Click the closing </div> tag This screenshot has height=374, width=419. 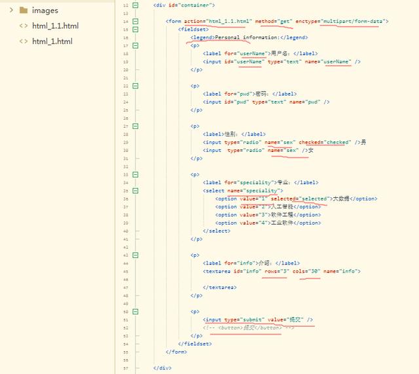(162, 368)
